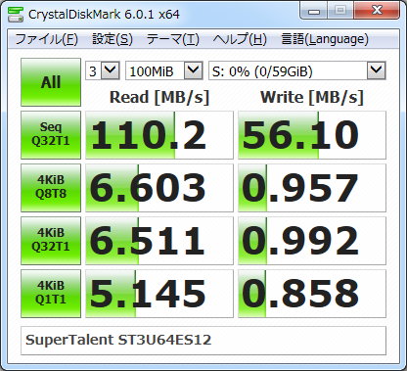Click the 4KiB Q1T1 read result 5.145
The width and height of the screenshot is (407, 371).
click(x=159, y=294)
